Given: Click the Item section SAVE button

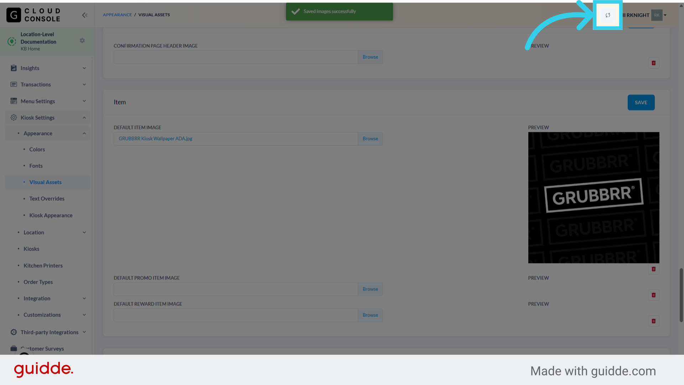Looking at the screenshot, I should click(641, 103).
